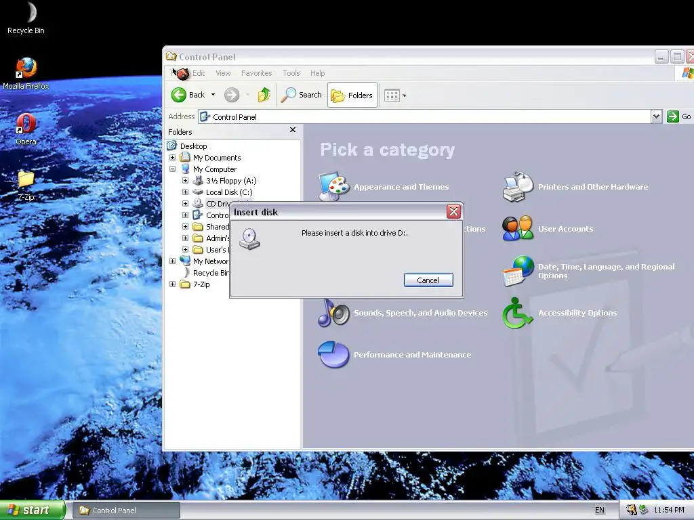The height and width of the screenshot is (520, 694).
Task: Expand the My Network Places node
Action: click(173, 261)
